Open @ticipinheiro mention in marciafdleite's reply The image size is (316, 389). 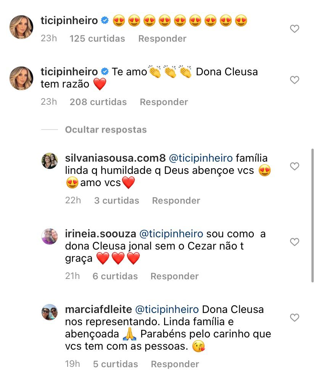167,309
